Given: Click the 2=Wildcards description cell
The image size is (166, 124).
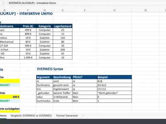Looking at the screenshot, I should (63, 97).
